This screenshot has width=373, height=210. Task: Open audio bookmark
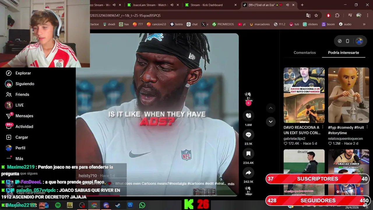[x=345, y=24]
